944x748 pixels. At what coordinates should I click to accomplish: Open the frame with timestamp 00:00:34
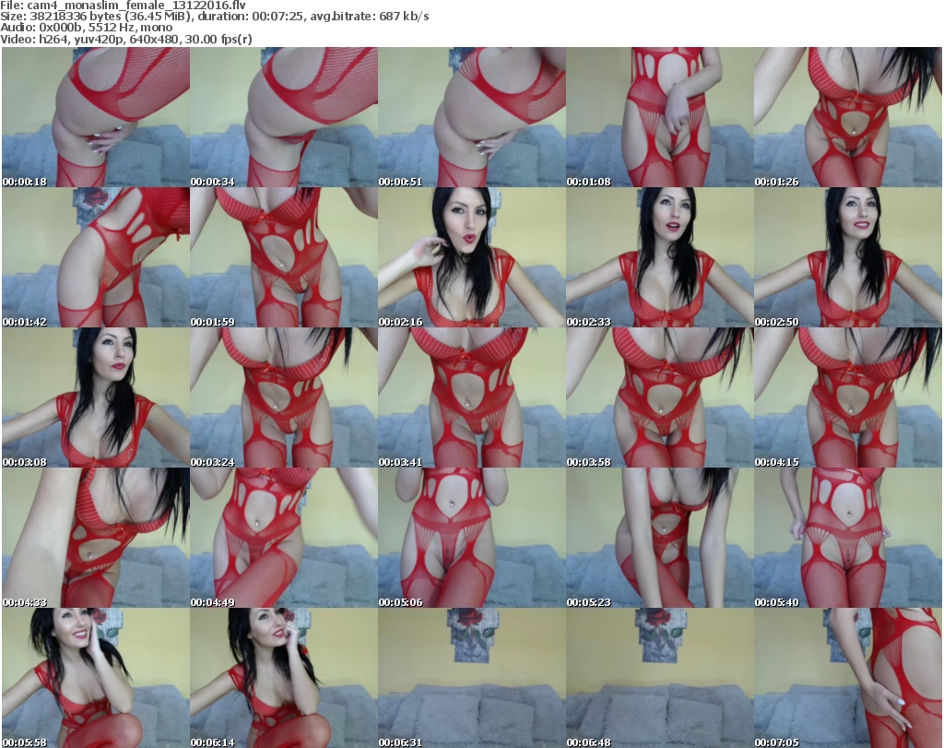(x=284, y=117)
